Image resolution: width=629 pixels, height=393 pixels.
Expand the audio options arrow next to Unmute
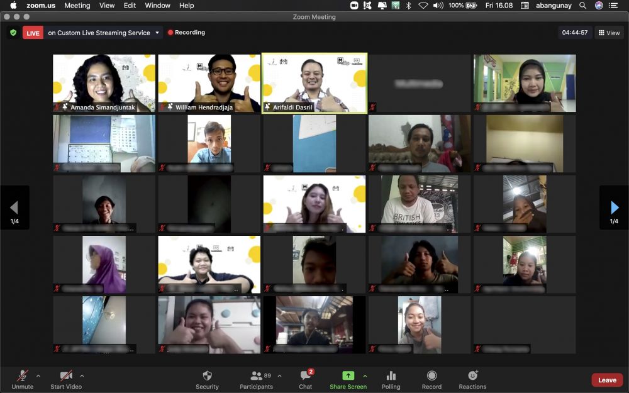pyautogui.click(x=38, y=376)
